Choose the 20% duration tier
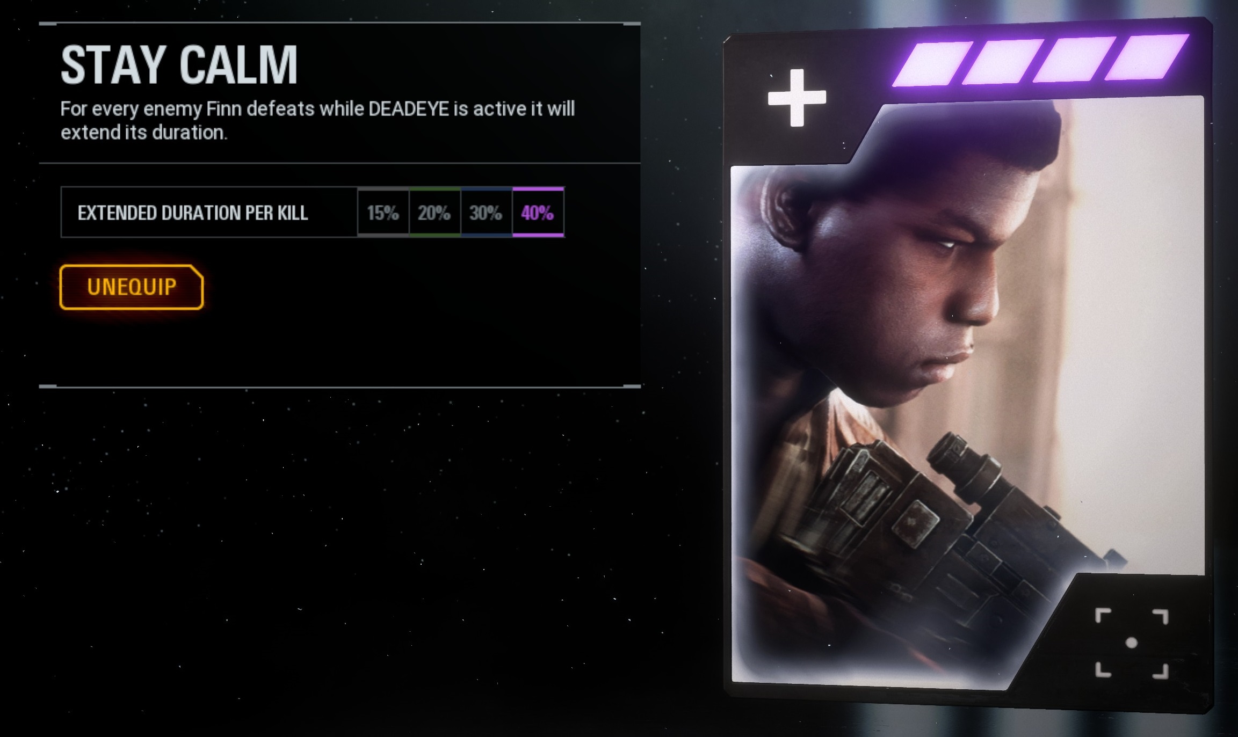This screenshot has width=1238, height=737. pyautogui.click(x=435, y=213)
